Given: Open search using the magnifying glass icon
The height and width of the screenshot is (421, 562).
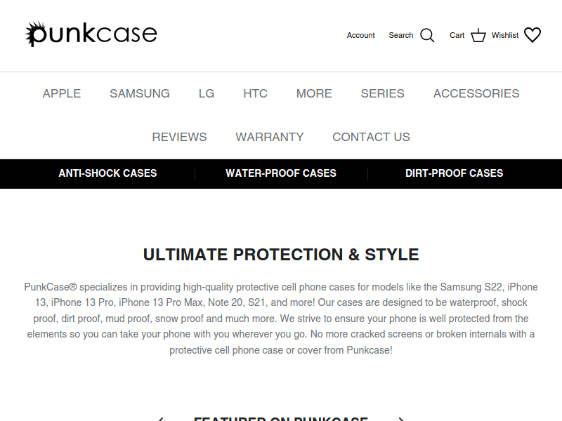Looking at the screenshot, I should click(427, 34).
